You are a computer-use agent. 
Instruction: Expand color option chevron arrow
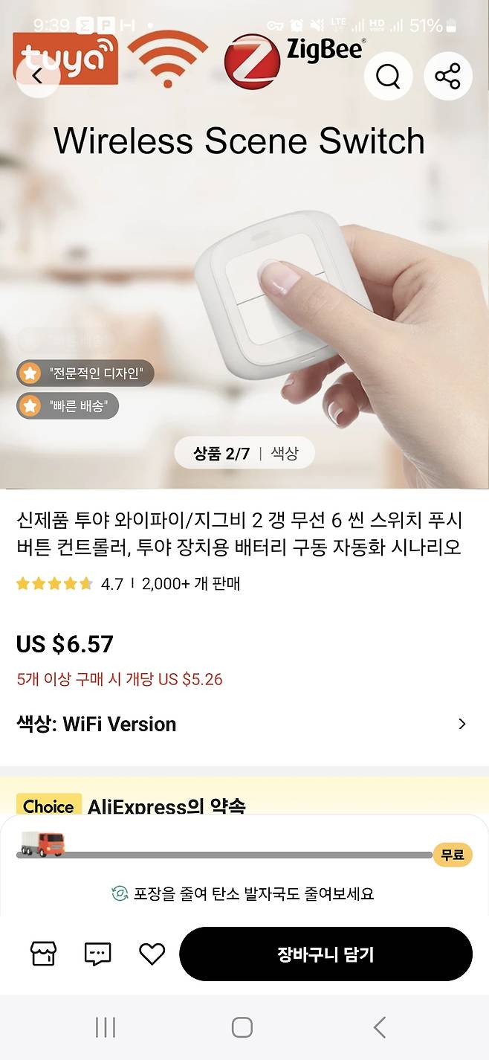pos(462,724)
